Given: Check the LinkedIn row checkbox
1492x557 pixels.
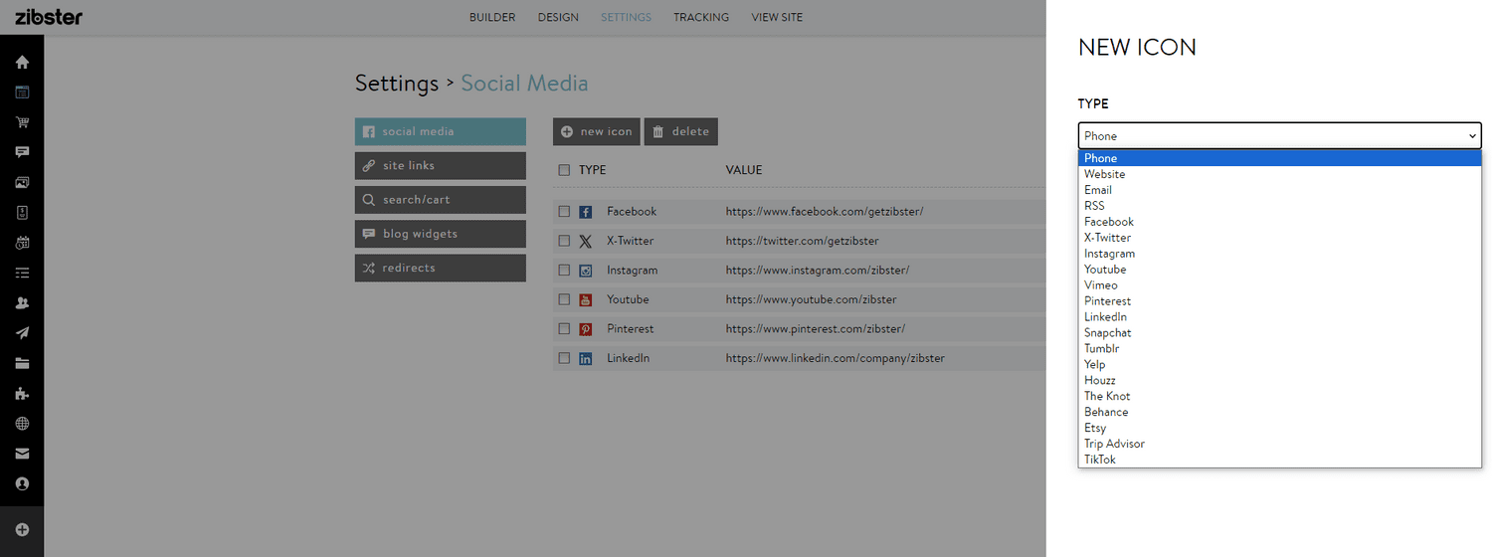Looking at the screenshot, I should pyautogui.click(x=564, y=358).
